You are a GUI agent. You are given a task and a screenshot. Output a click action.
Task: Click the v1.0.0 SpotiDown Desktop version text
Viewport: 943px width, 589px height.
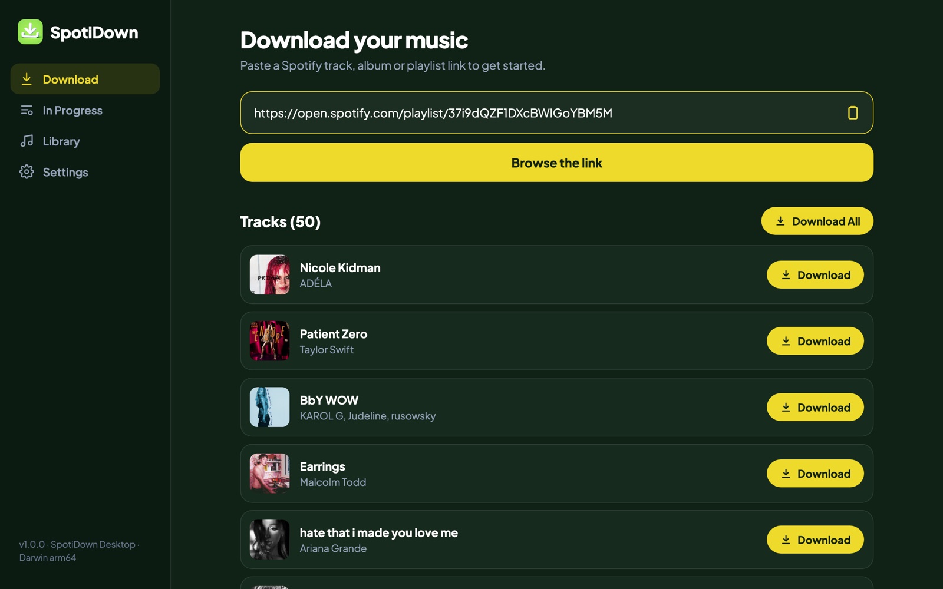(x=79, y=551)
